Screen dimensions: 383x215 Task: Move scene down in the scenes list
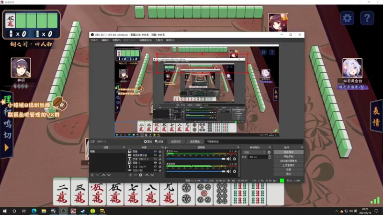tap(109, 175)
